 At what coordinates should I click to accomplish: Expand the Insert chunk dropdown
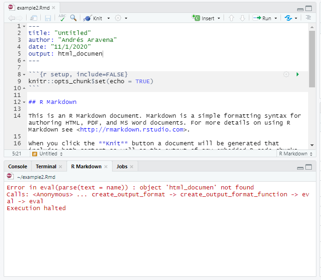tap(219, 18)
